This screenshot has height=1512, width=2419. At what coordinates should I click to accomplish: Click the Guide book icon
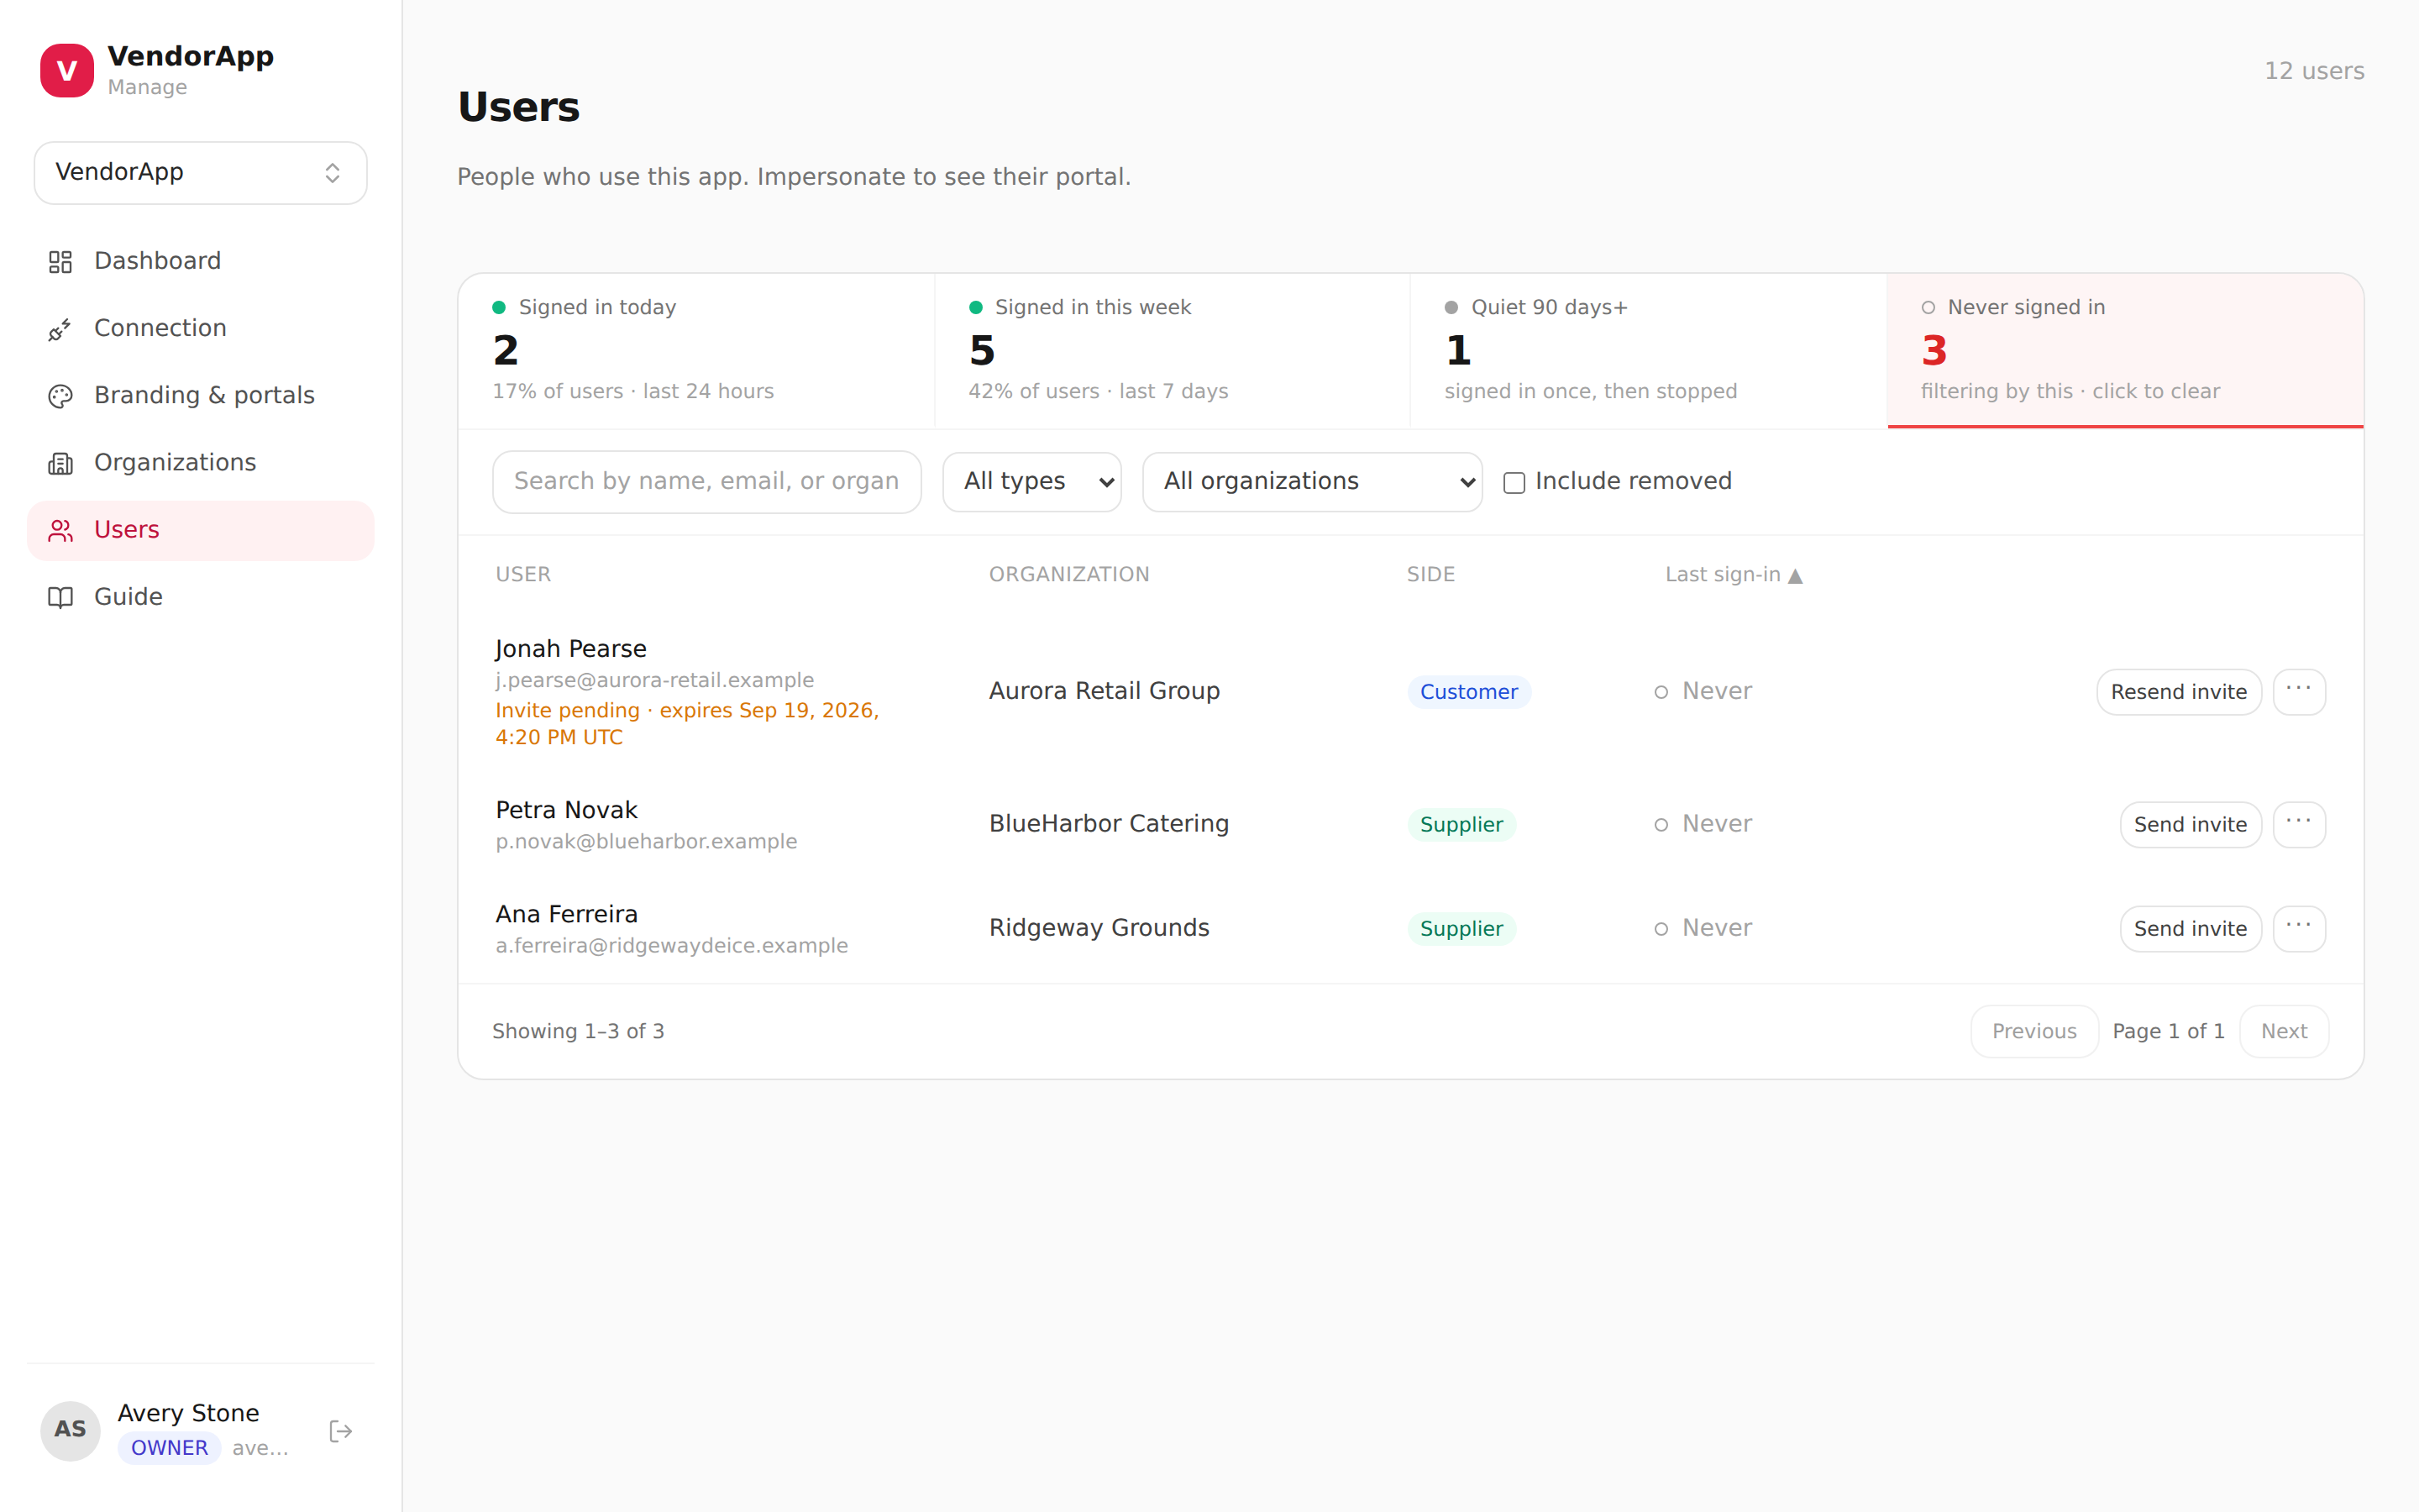(x=61, y=597)
